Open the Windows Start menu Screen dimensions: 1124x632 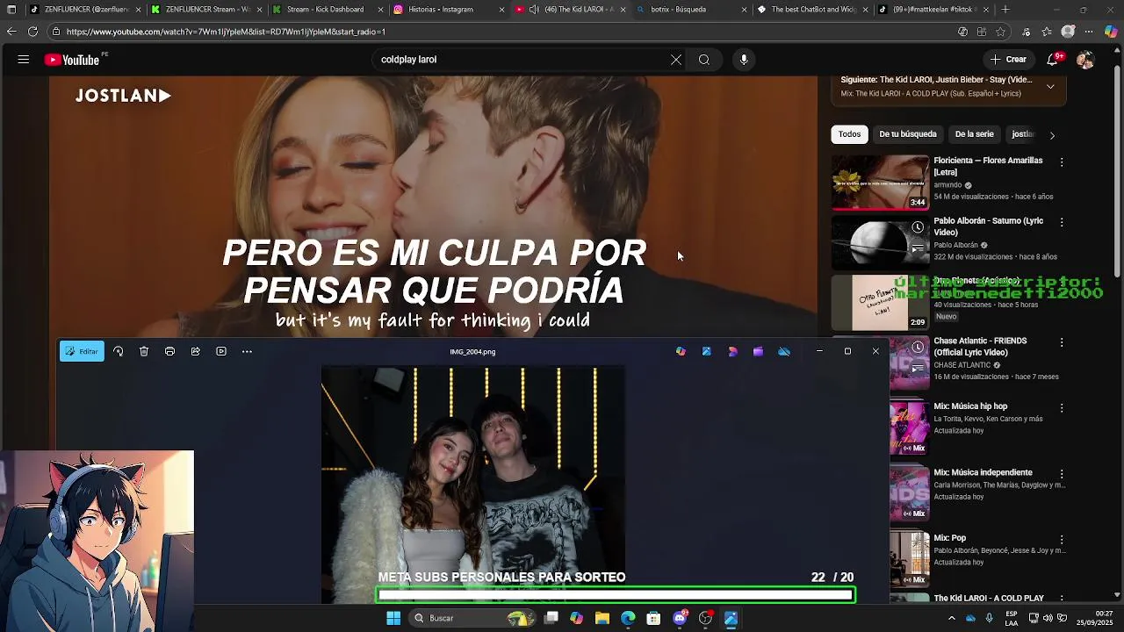click(393, 618)
